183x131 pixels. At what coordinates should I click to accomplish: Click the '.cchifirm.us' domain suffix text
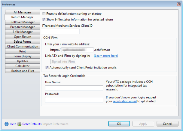click(x=102, y=50)
